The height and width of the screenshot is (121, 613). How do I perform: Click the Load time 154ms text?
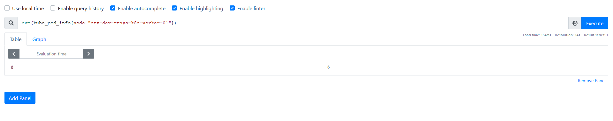[537, 35]
